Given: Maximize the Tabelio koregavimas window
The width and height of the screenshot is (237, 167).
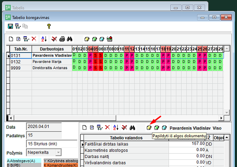Looking at the screenshot, I should tap(214, 17).
